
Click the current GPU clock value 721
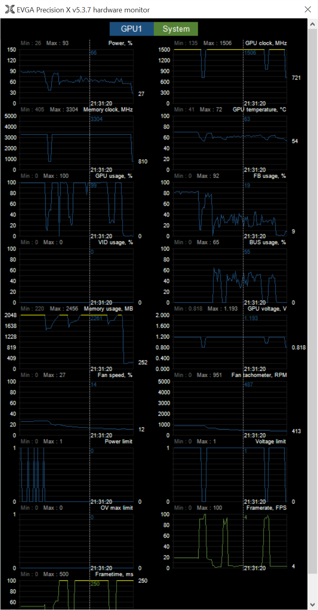coord(296,78)
